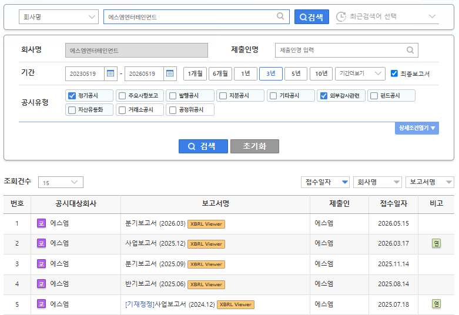
Task: Open the [기재정정]사업보고서 (2024.12) report
Action: 170,304
